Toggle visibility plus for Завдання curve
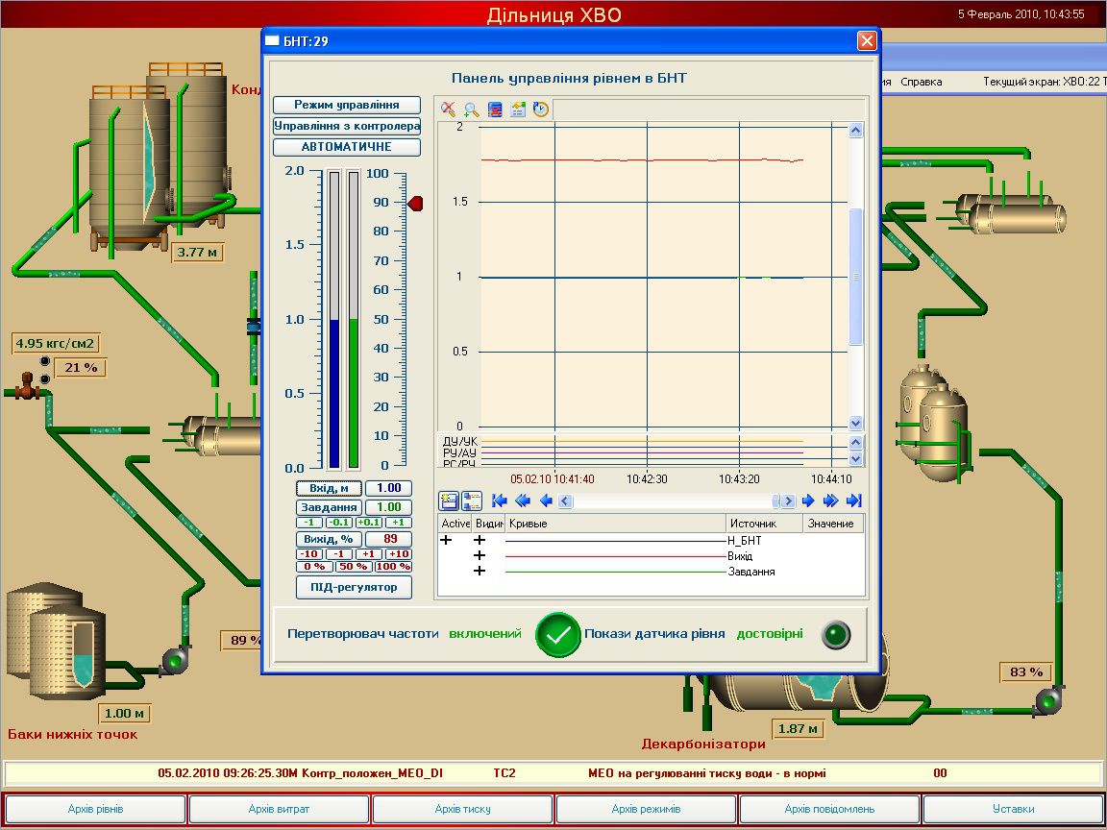 [480, 572]
